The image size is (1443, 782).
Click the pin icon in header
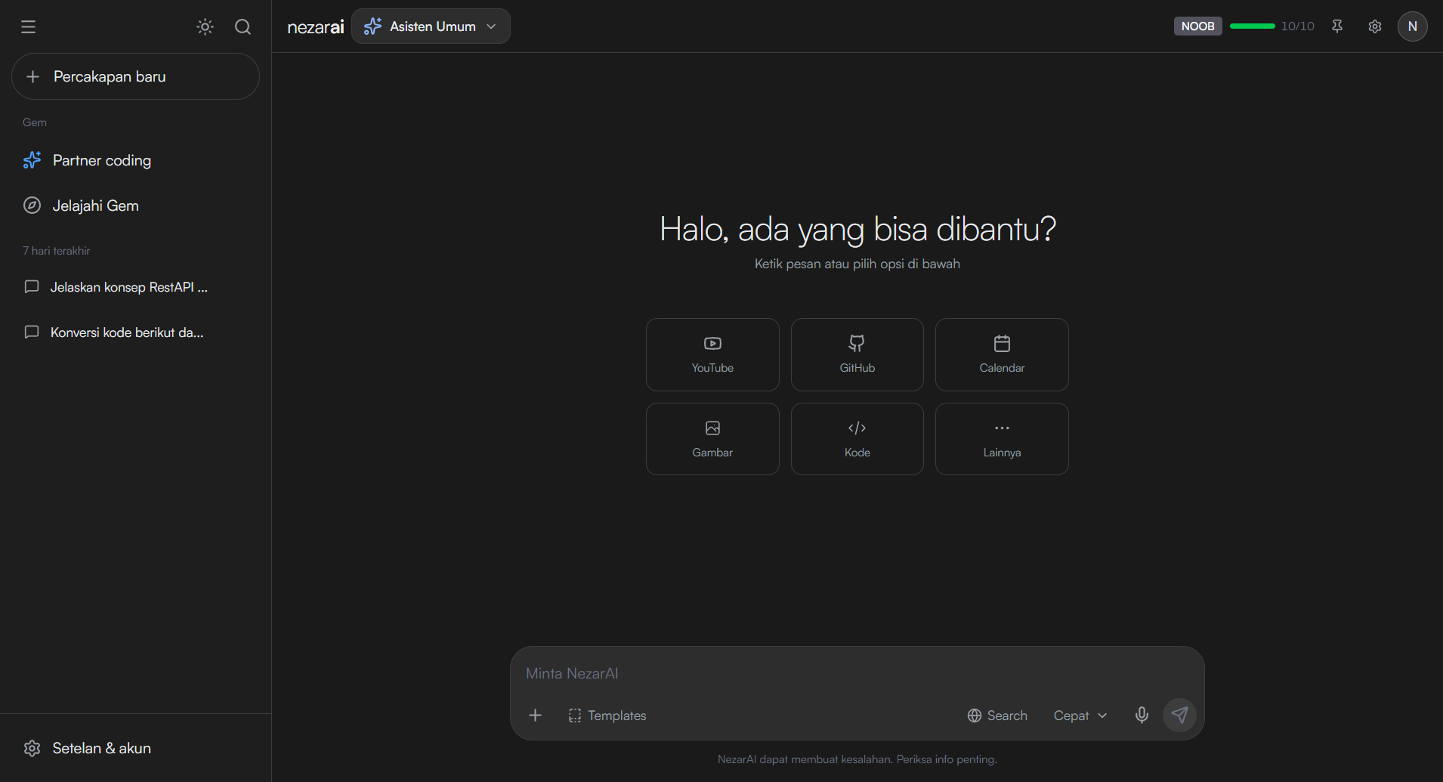pyautogui.click(x=1336, y=26)
